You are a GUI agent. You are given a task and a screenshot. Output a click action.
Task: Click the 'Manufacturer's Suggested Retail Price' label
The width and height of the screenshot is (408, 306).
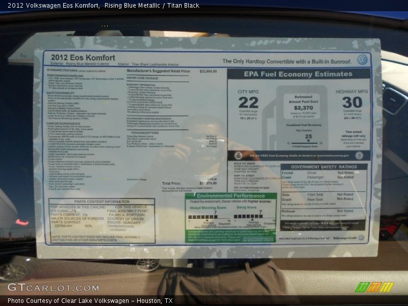(x=159, y=71)
